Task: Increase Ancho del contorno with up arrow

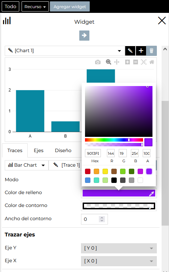Action: pyautogui.click(x=102, y=218)
